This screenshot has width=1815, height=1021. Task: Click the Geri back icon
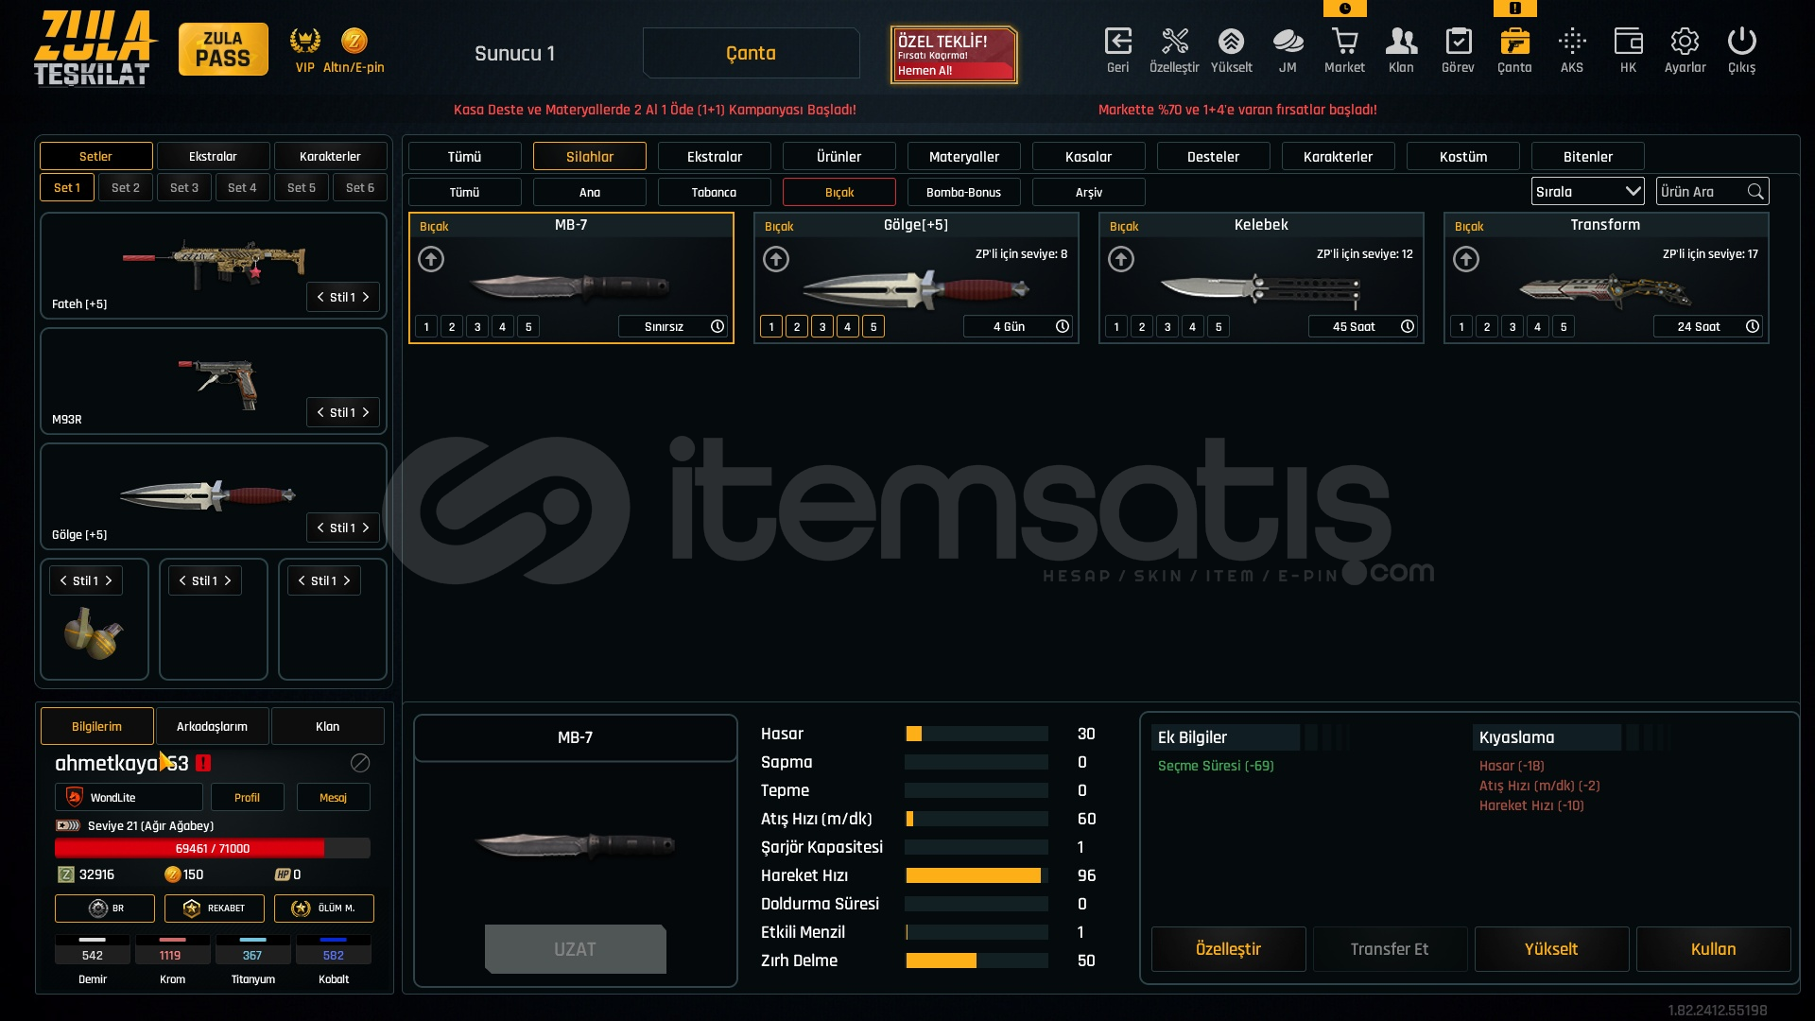(1117, 42)
